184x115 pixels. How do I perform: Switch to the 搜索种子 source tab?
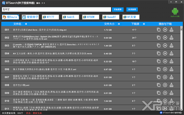[x=30, y=17]
